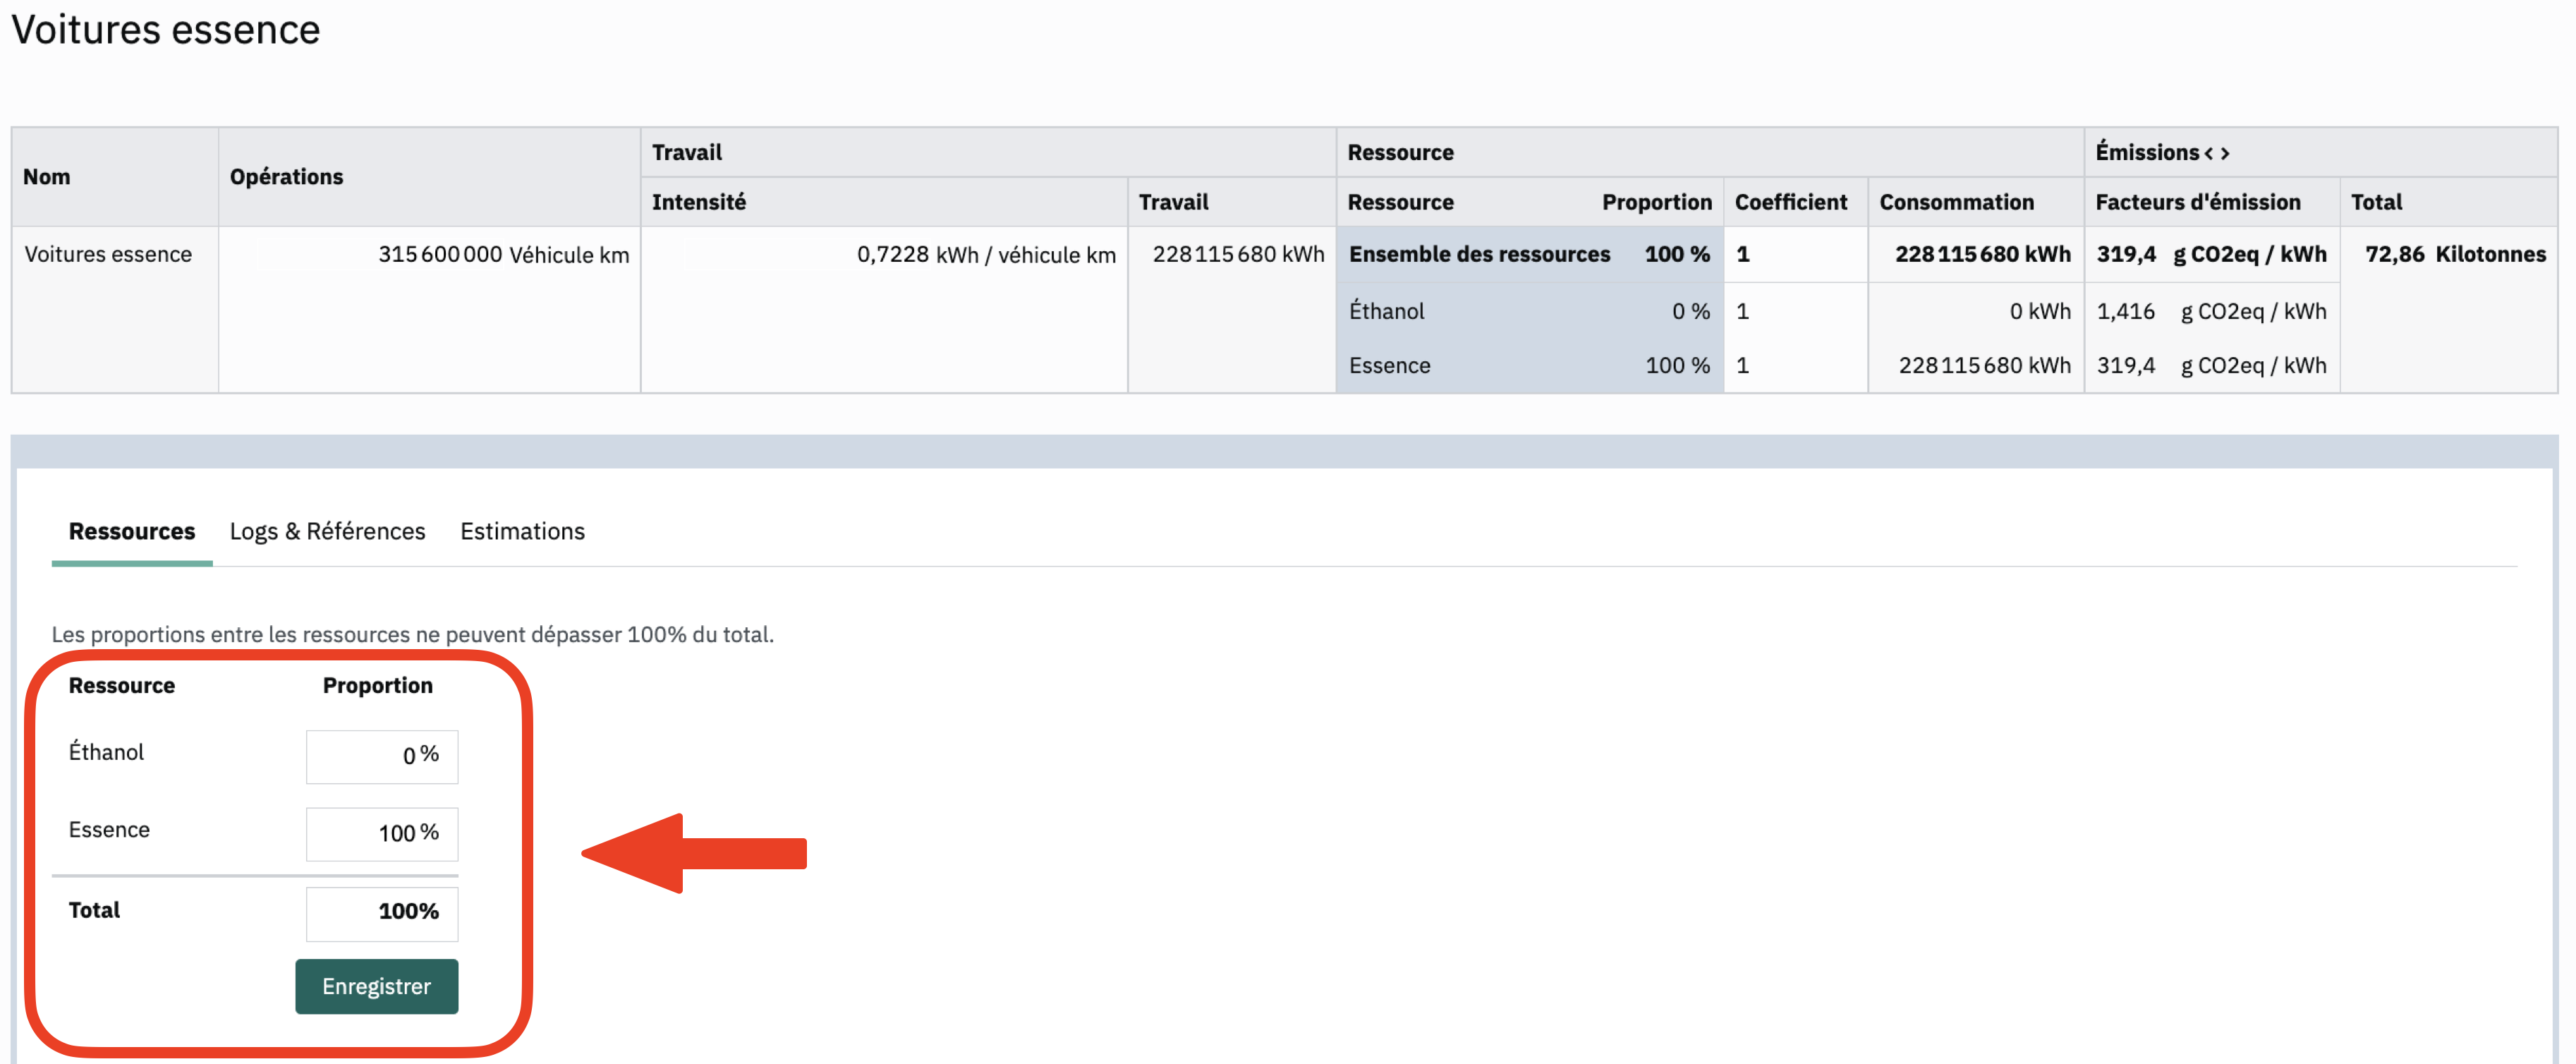The image size is (2576, 1064).
Task: Click the Essence 100 % proportion table cell
Action: 1677,365
